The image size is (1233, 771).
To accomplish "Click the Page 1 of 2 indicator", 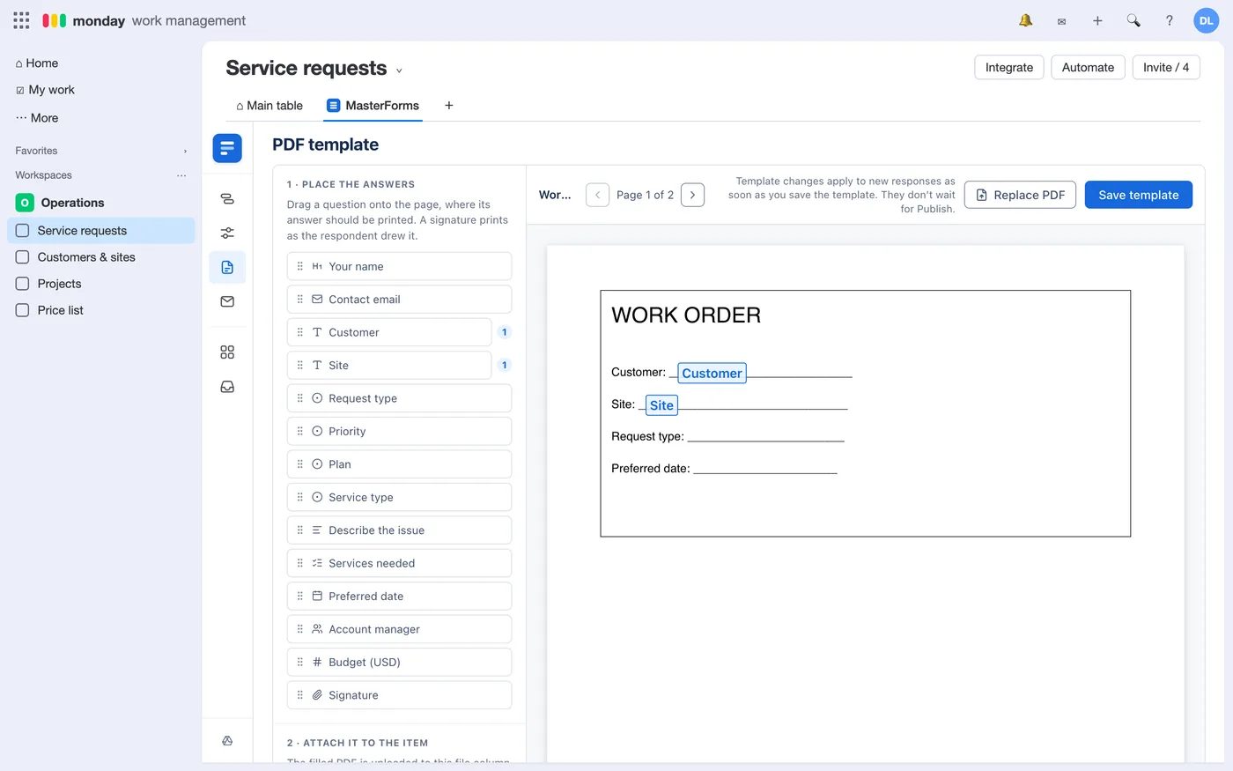I will pos(645,195).
